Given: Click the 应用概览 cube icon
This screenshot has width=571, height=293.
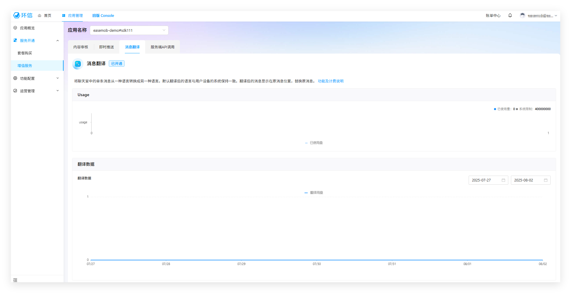Looking at the screenshot, I should click(x=15, y=28).
